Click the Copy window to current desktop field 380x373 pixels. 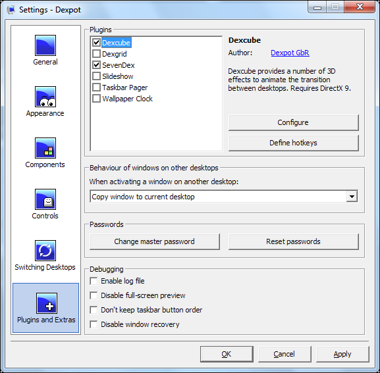224,197
